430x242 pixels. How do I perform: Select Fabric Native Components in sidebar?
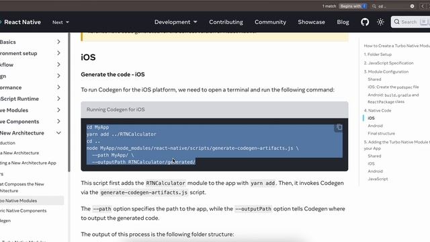pyautogui.click(x=24, y=210)
